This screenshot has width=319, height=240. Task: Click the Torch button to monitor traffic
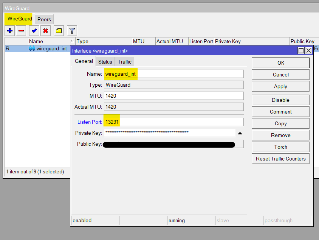coord(280,147)
